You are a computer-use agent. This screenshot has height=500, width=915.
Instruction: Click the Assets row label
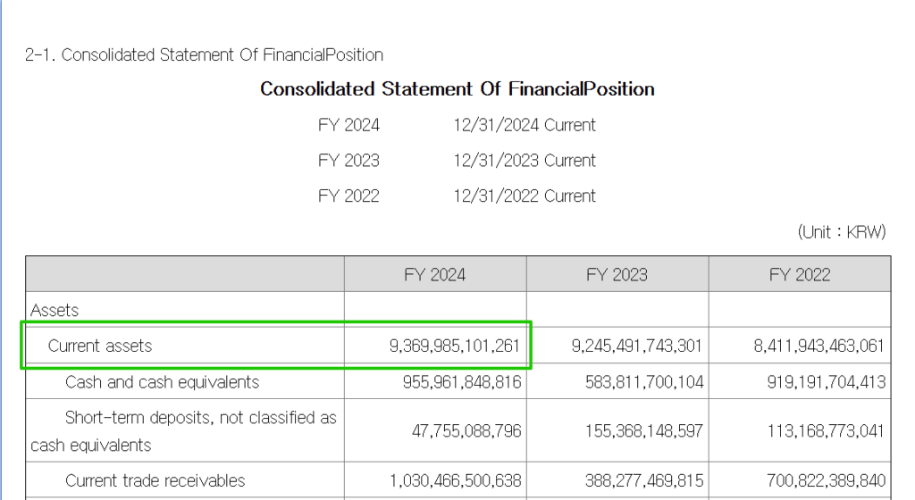click(x=55, y=311)
